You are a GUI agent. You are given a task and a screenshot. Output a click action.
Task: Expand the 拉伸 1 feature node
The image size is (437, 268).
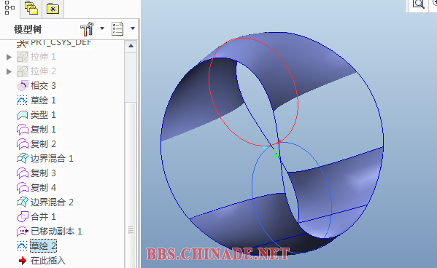coord(9,57)
